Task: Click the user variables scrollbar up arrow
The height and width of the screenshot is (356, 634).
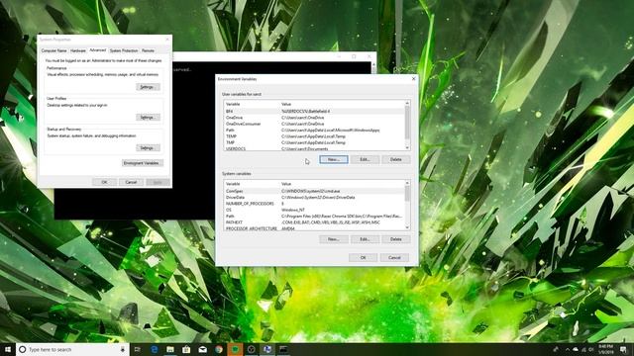Action: tap(407, 103)
